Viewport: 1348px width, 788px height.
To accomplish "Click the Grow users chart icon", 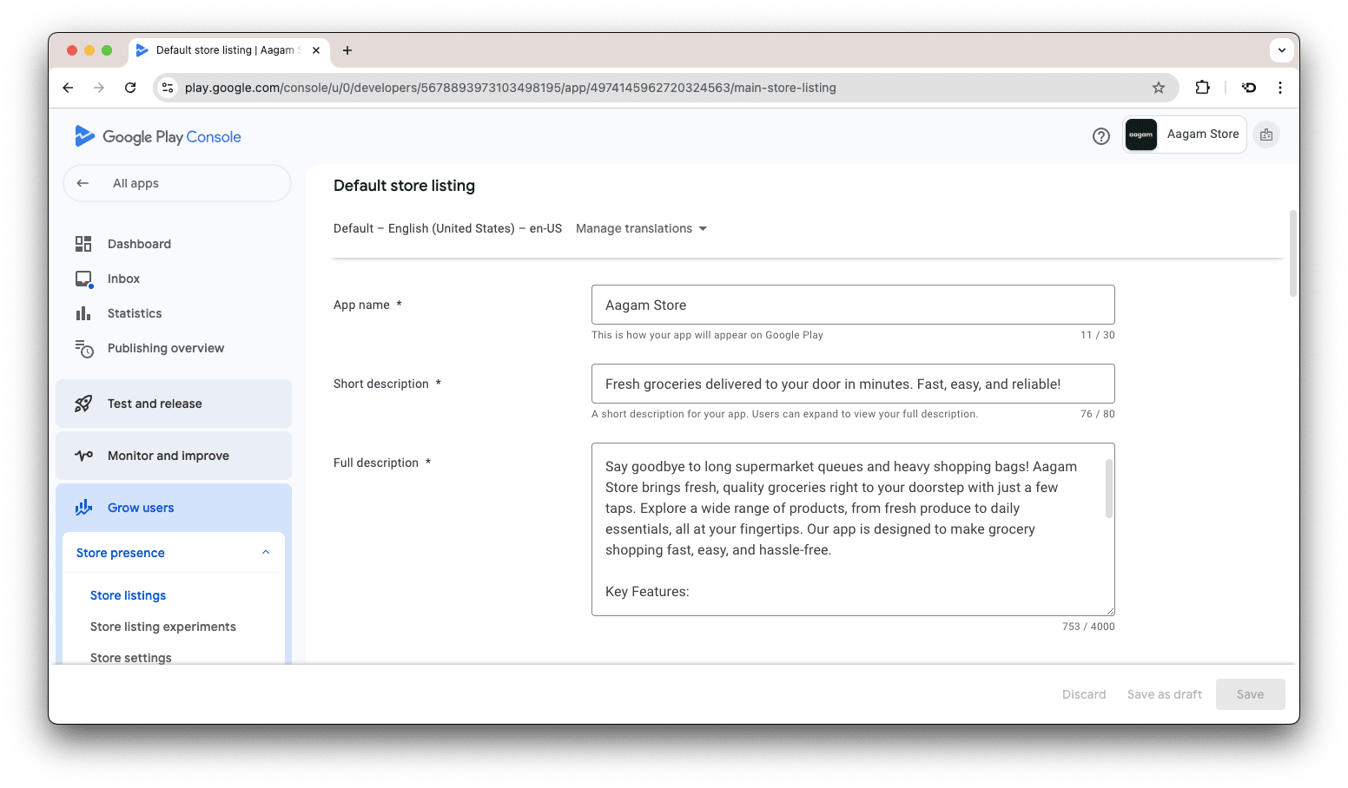I will click(83, 508).
